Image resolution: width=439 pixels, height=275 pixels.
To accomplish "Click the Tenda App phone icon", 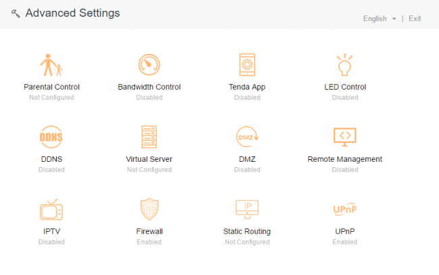I will [x=247, y=65].
